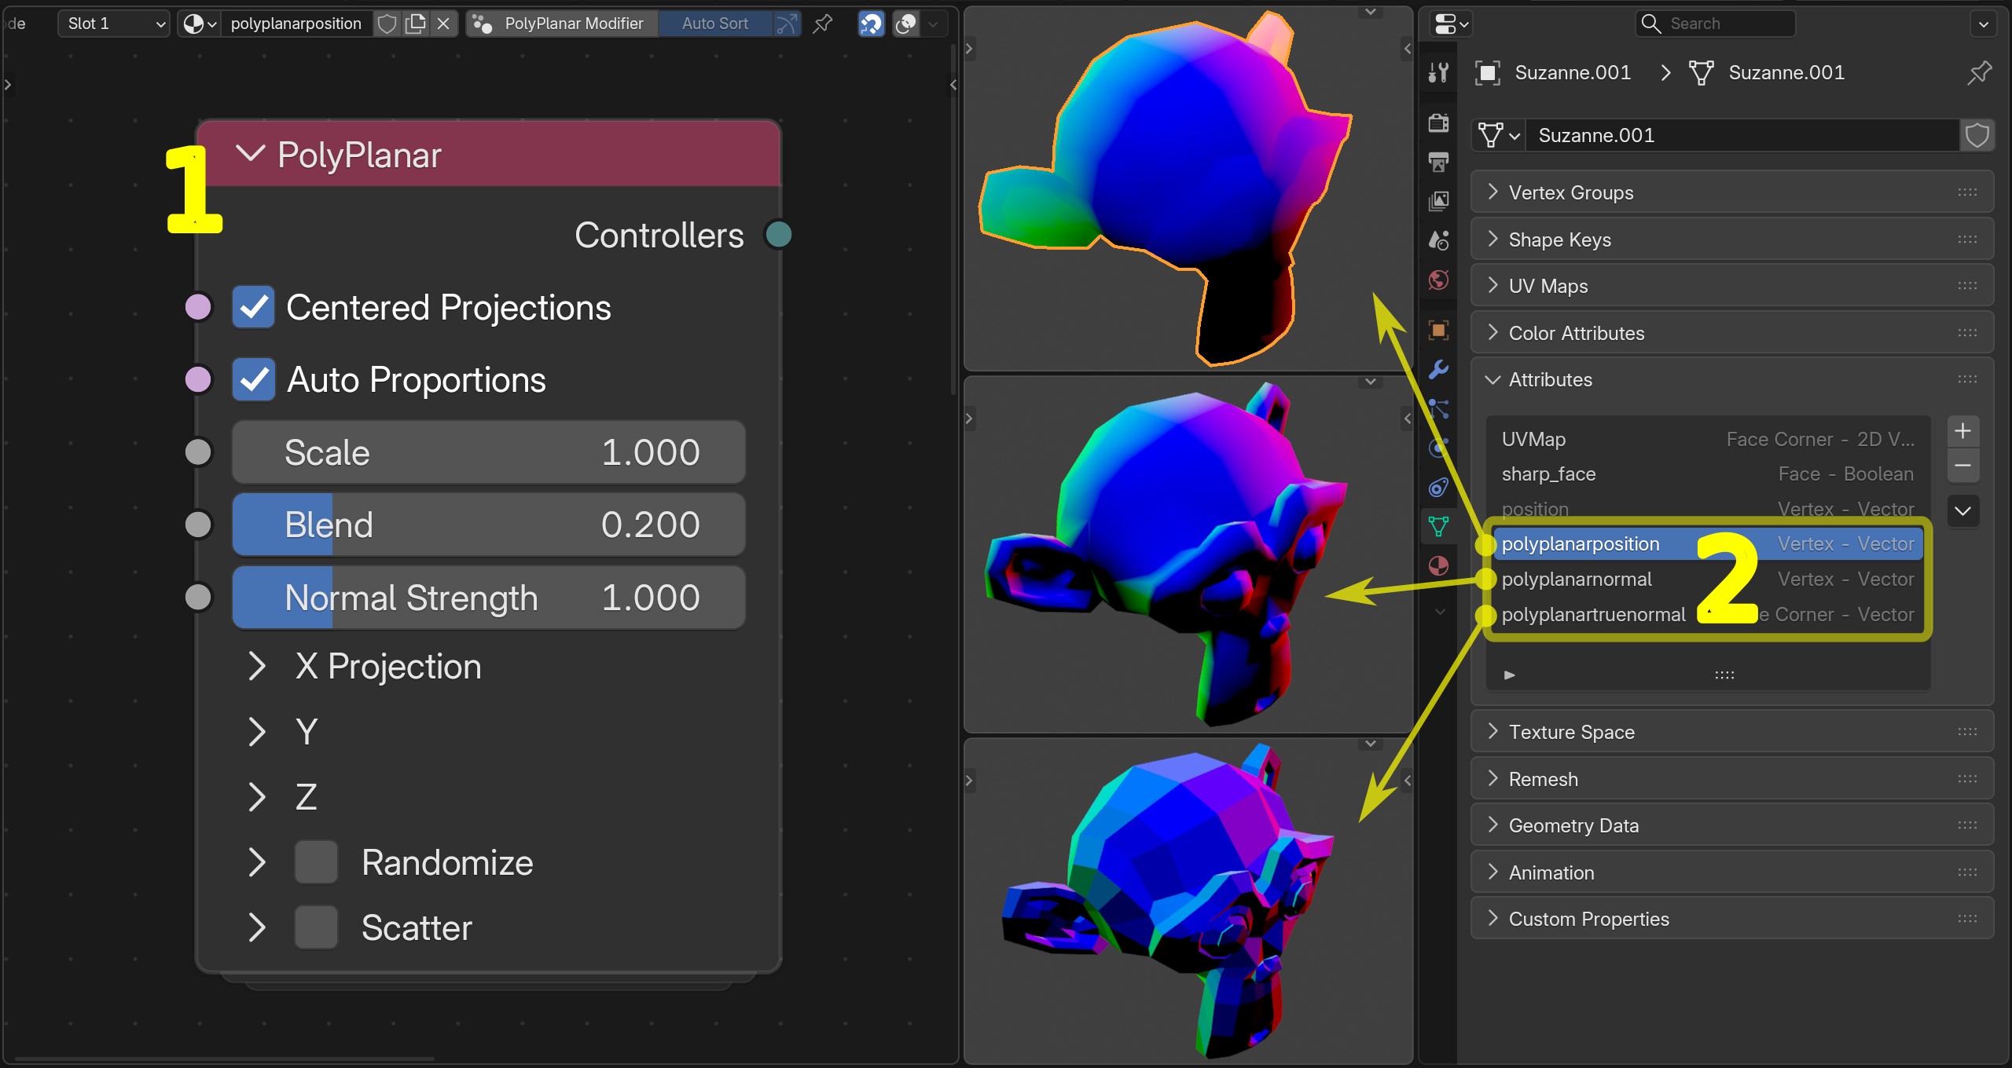The image size is (2012, 1068).
Task: Expand the Randomize panel arrow
Action: tap(256, 862)
